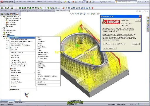Open the Insert menu

29,2
